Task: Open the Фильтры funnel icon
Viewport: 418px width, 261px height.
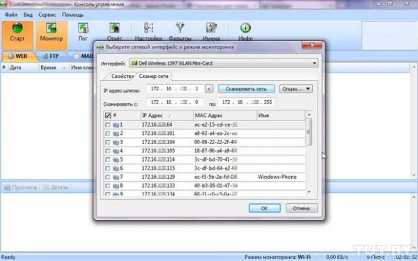Action: coord(180,29)
